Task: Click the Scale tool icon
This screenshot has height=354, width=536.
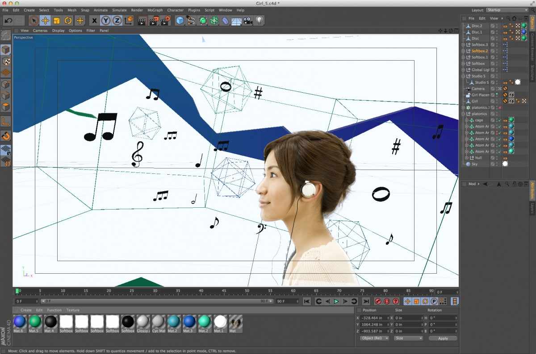Action: click(57, 21)
